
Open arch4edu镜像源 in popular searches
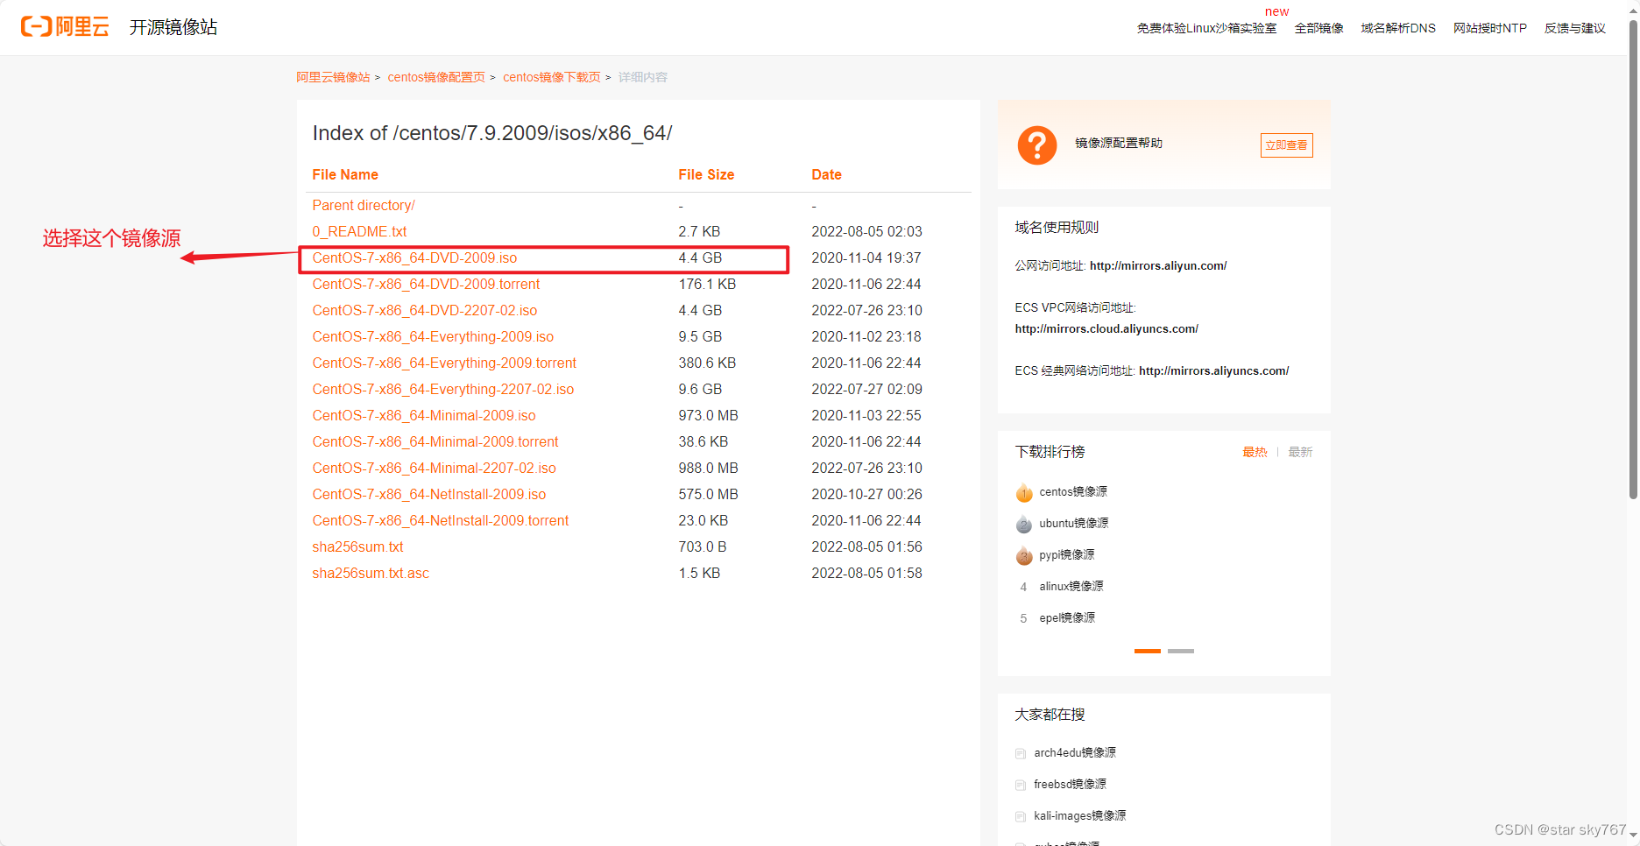[x=1075, y=753]
